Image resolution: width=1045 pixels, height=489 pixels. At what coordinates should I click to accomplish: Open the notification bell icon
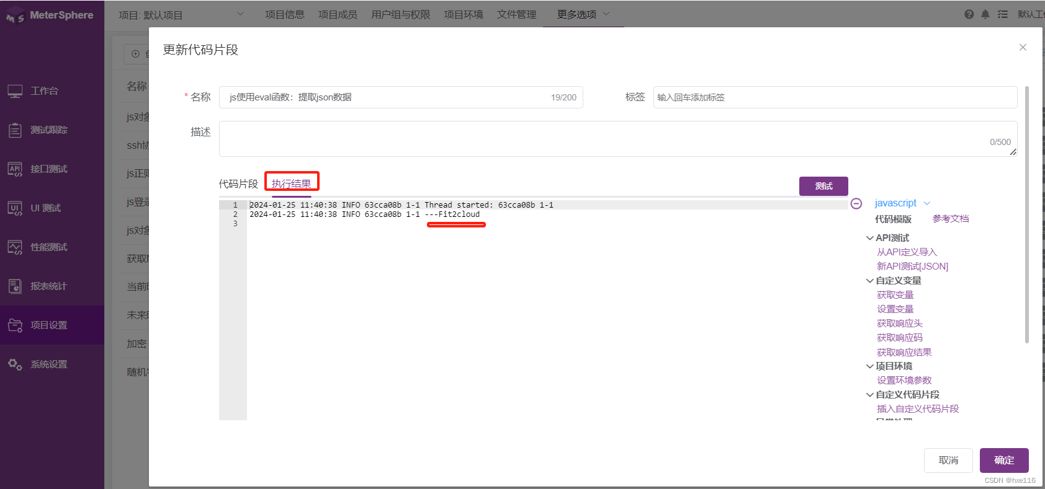pos(985,14)
